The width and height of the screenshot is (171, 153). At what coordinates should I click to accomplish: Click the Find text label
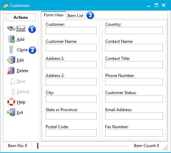[21, 29]
